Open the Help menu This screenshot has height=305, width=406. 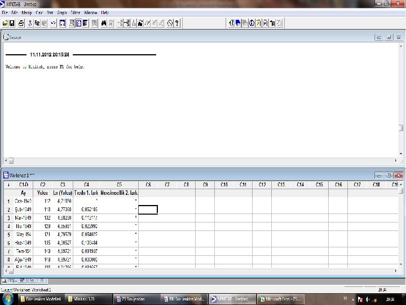click(105, 12)
